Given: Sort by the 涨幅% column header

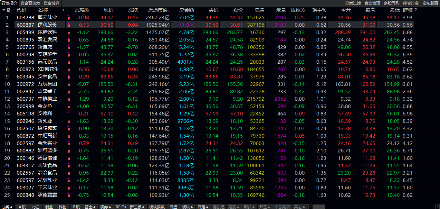Looking at the screenshot, I should [82, 10].
